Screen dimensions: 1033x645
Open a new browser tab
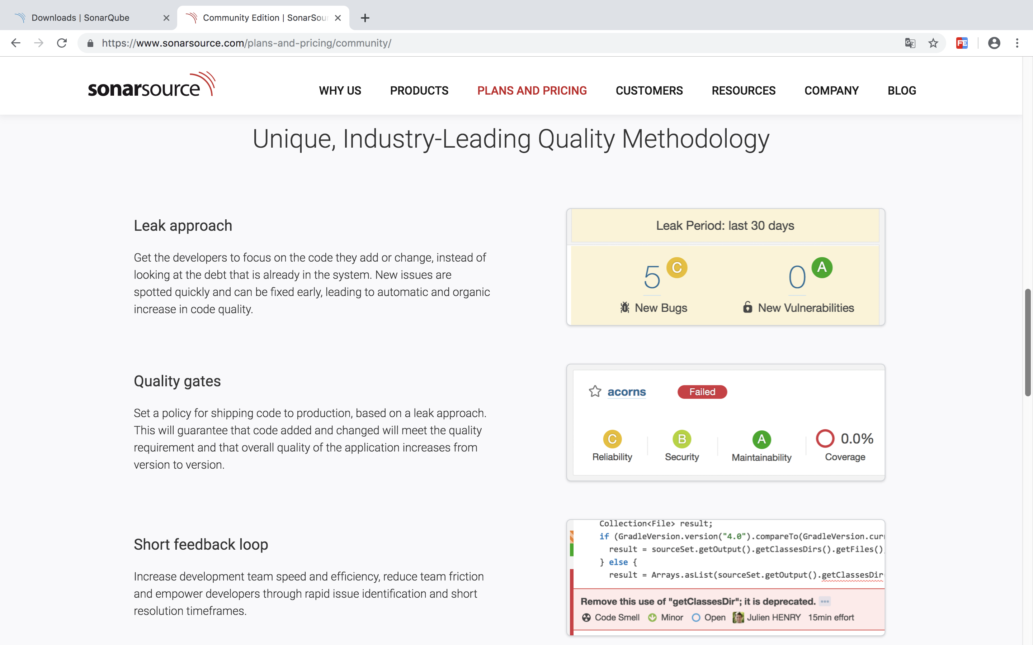[x=365, y=18]
